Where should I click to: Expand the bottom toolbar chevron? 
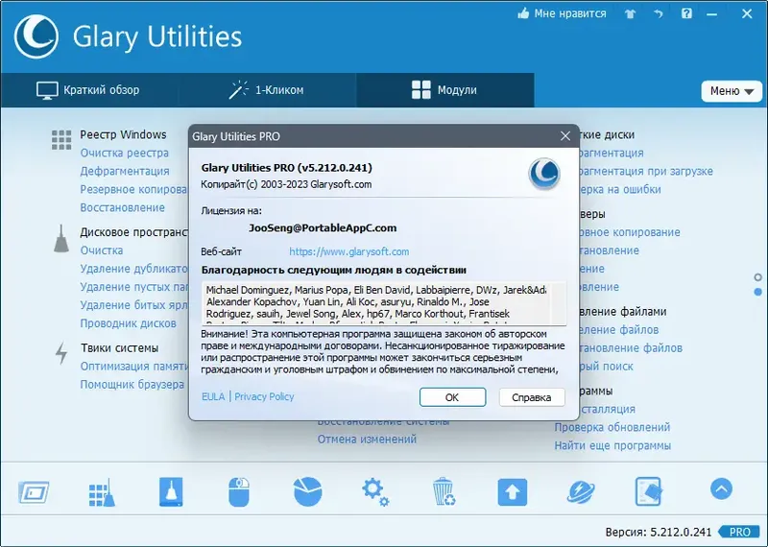point(721,488)
